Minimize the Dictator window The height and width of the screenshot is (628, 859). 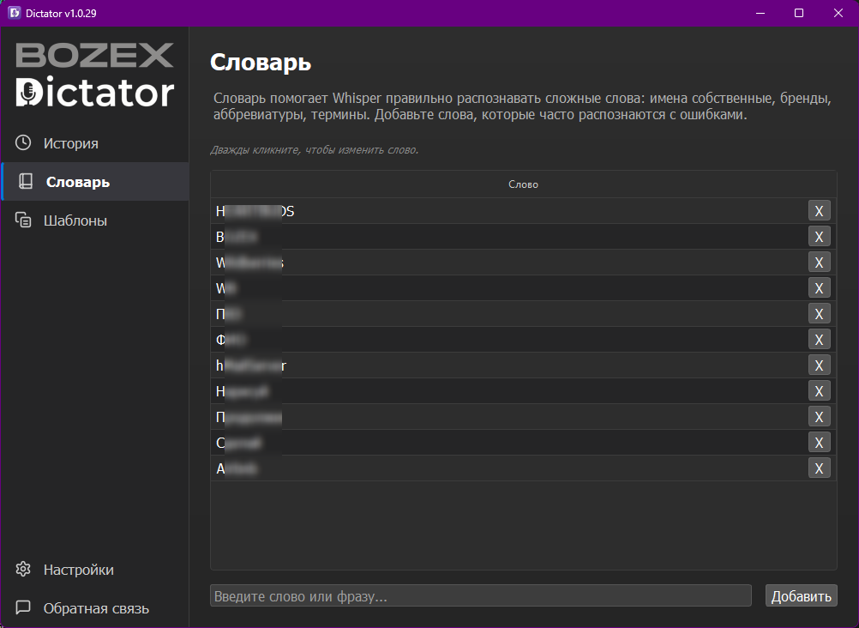click(760, 13)
